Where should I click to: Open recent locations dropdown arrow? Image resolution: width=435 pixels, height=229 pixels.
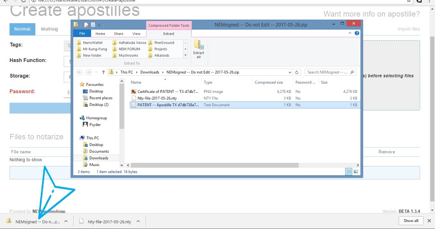pyautogui.click(x=96, y=72)
